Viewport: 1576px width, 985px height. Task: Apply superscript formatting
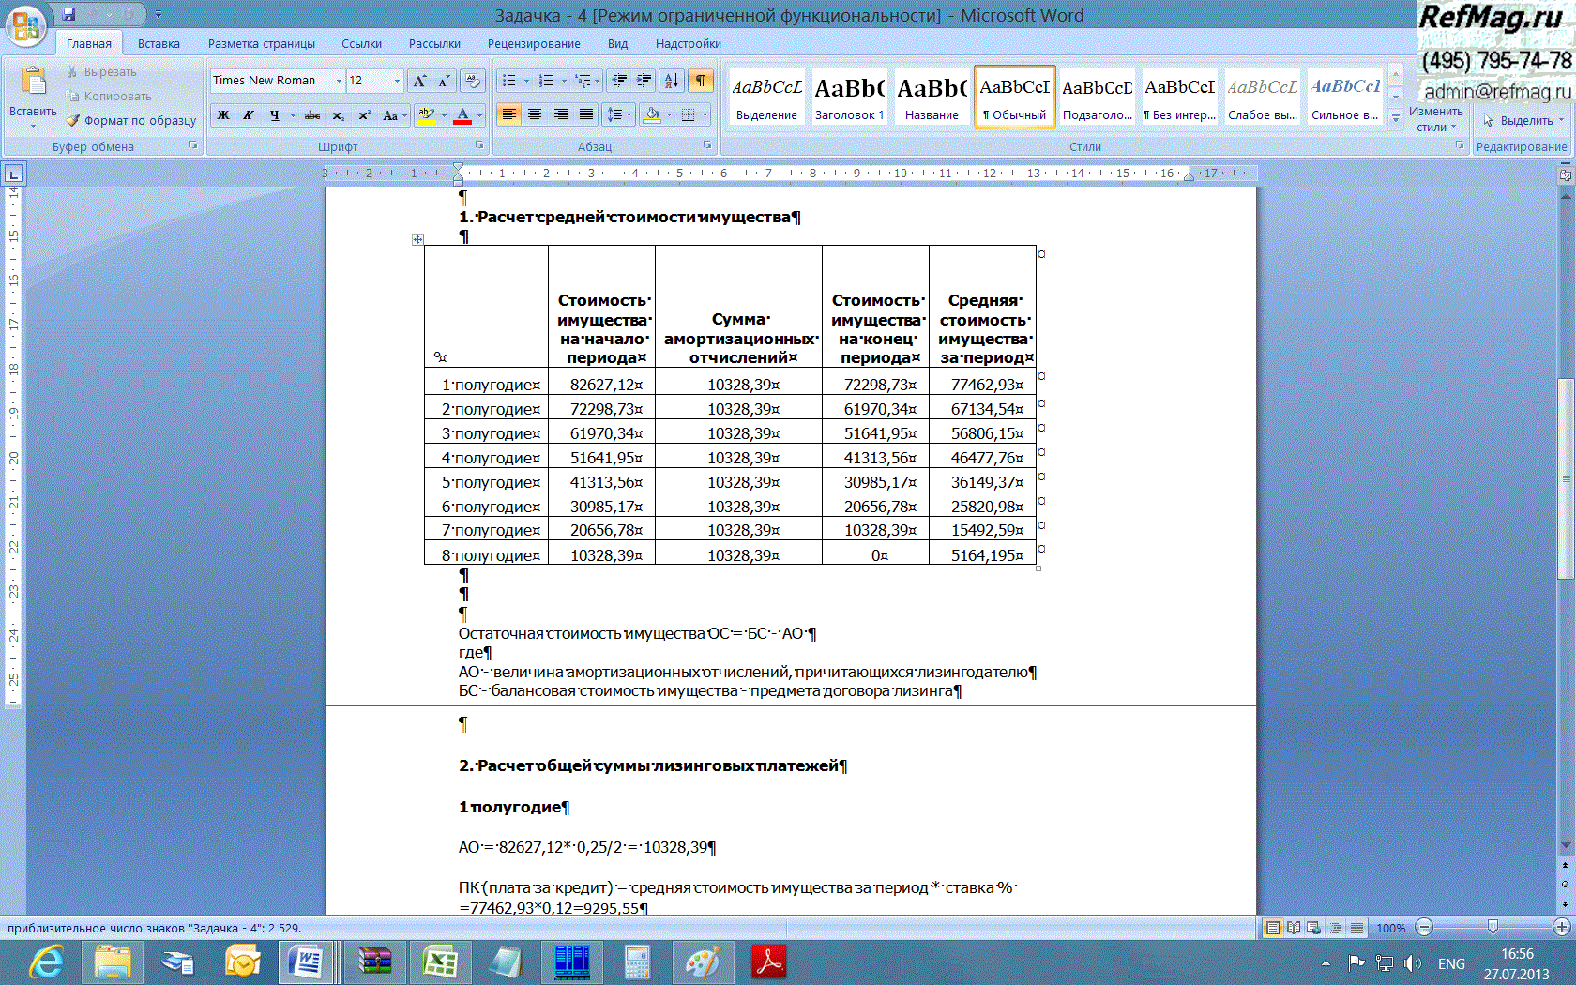364,115
